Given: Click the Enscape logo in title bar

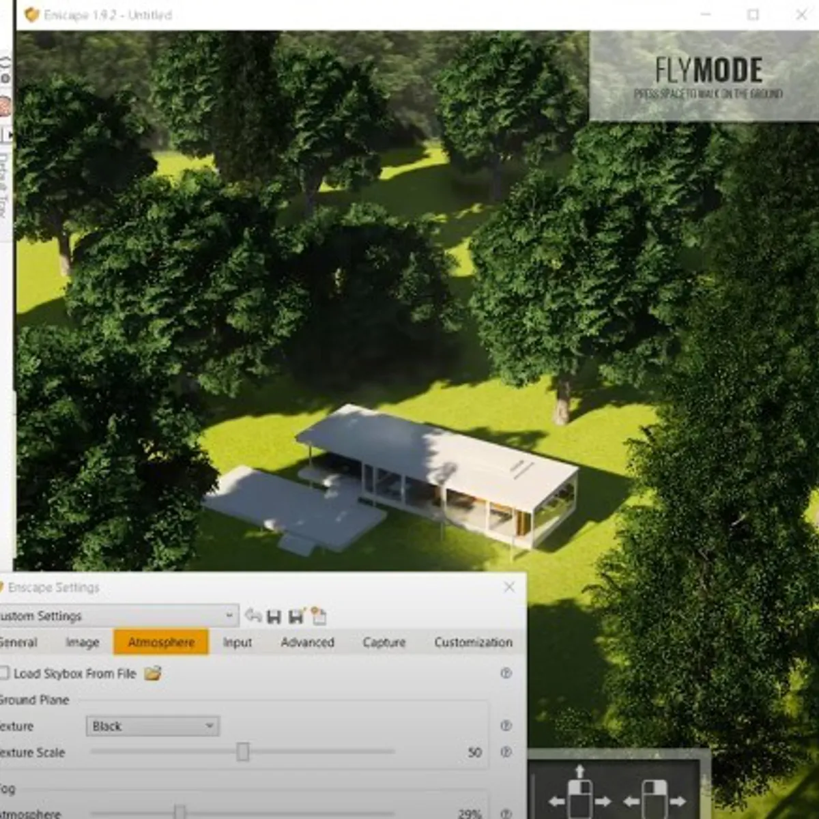Looking at the screenshot, I should (31, 14).
